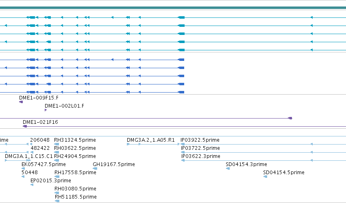Click the light-blue block under SD04154.5prime
This screenshot has height=203, width=346.
coord(265,177)
